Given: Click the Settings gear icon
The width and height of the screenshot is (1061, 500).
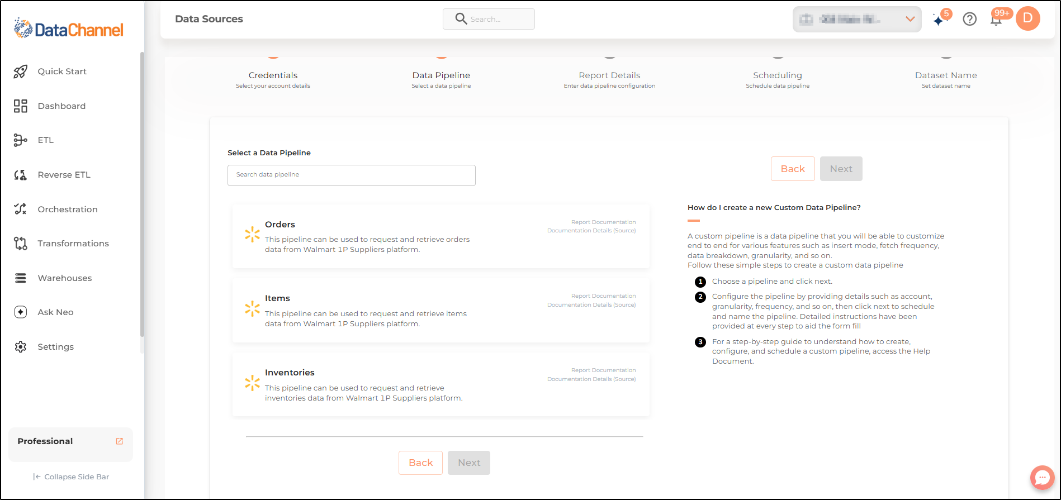Looking at the screenshot, I should coord(21,347).
